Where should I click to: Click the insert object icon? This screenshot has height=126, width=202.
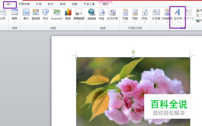coord(198,20)
